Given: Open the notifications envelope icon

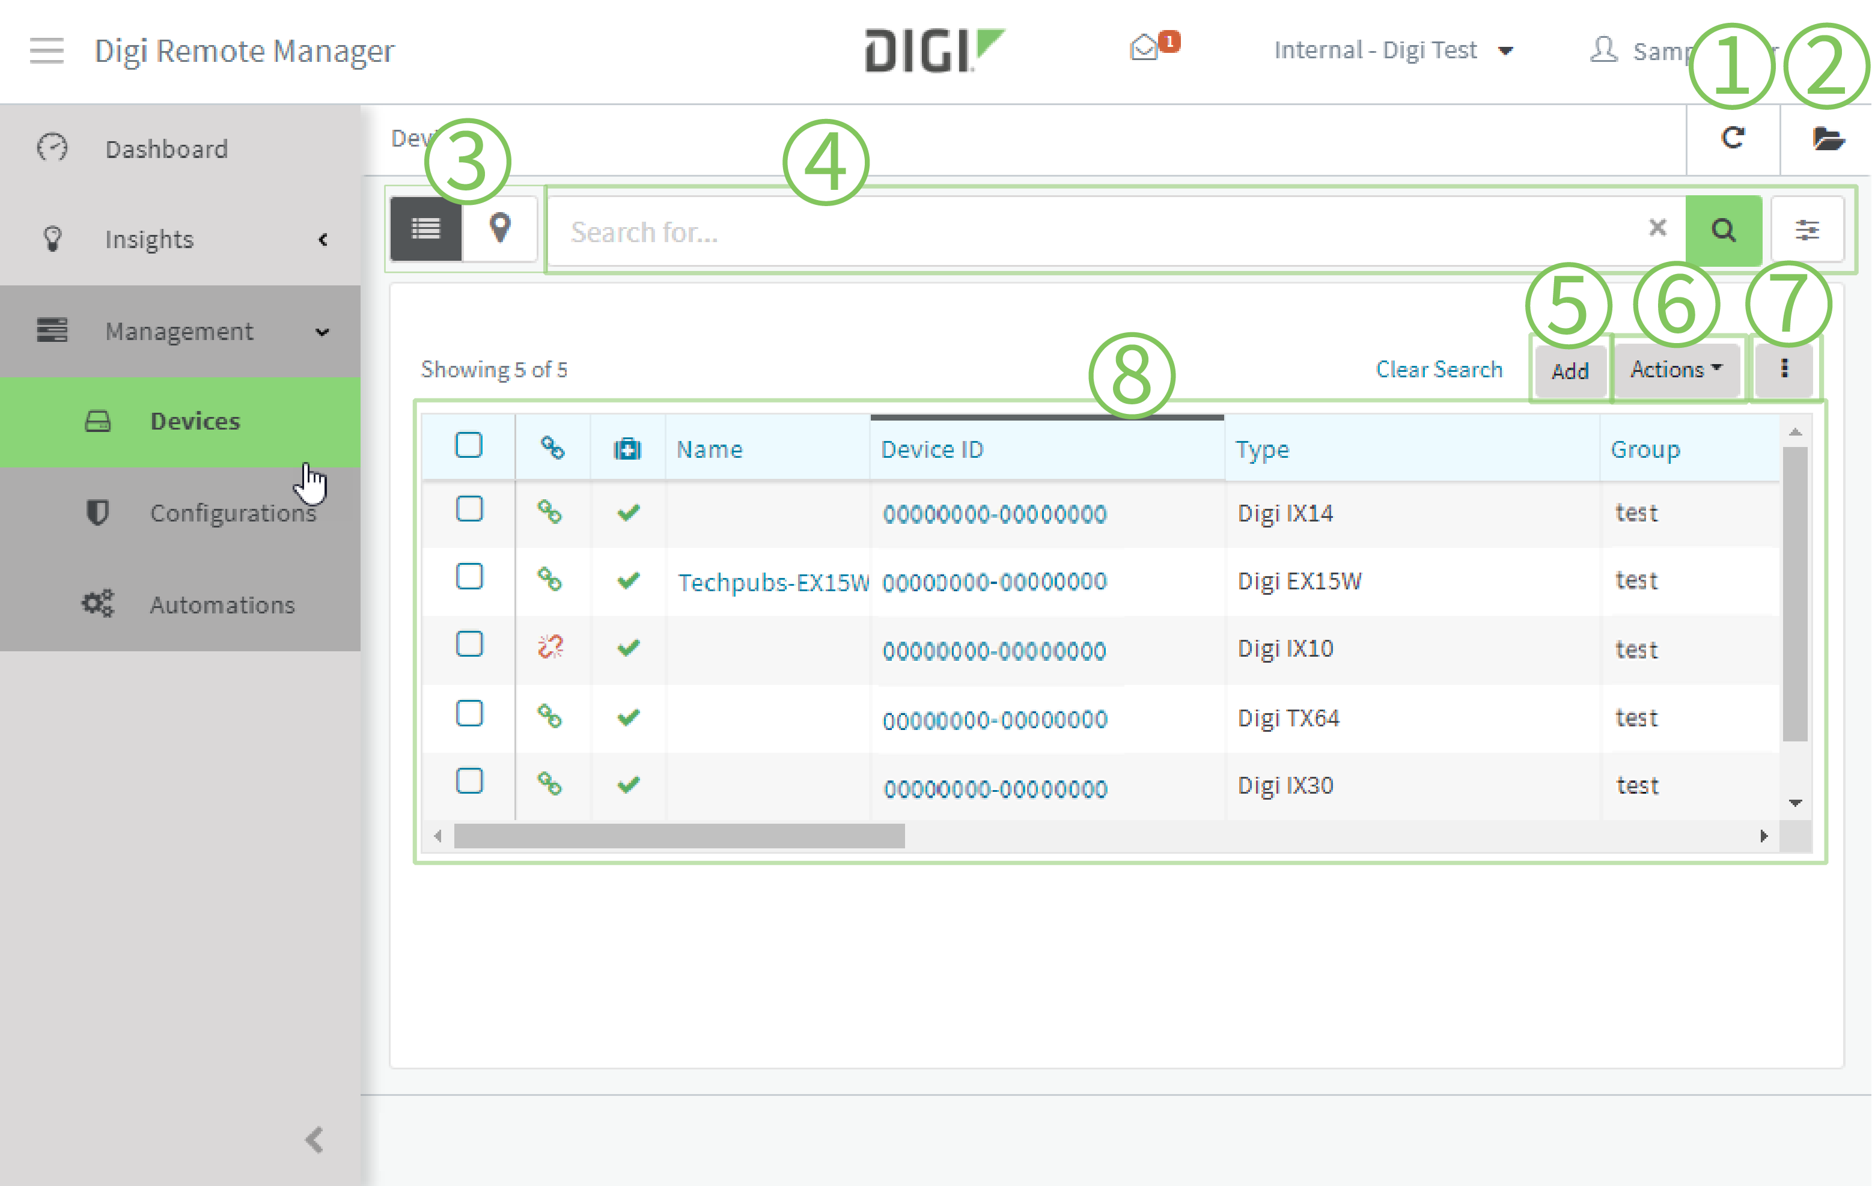Looking at the screenshot, I should point(1145,48).
